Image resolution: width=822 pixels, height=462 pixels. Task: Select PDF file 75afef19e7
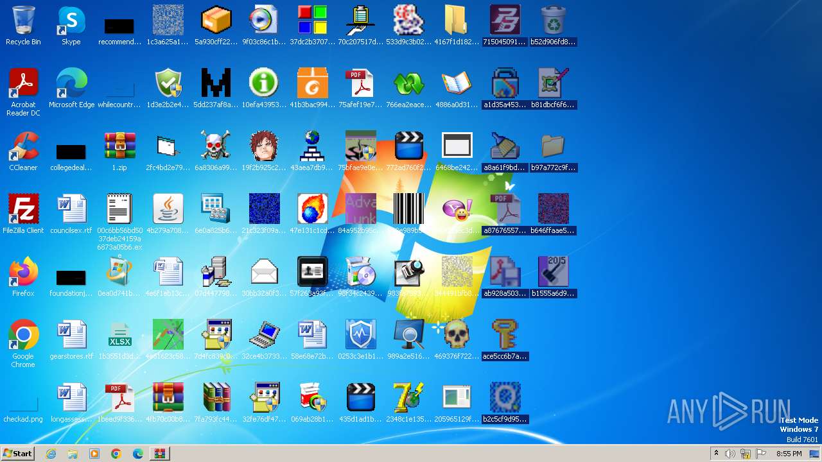[360, 89]
